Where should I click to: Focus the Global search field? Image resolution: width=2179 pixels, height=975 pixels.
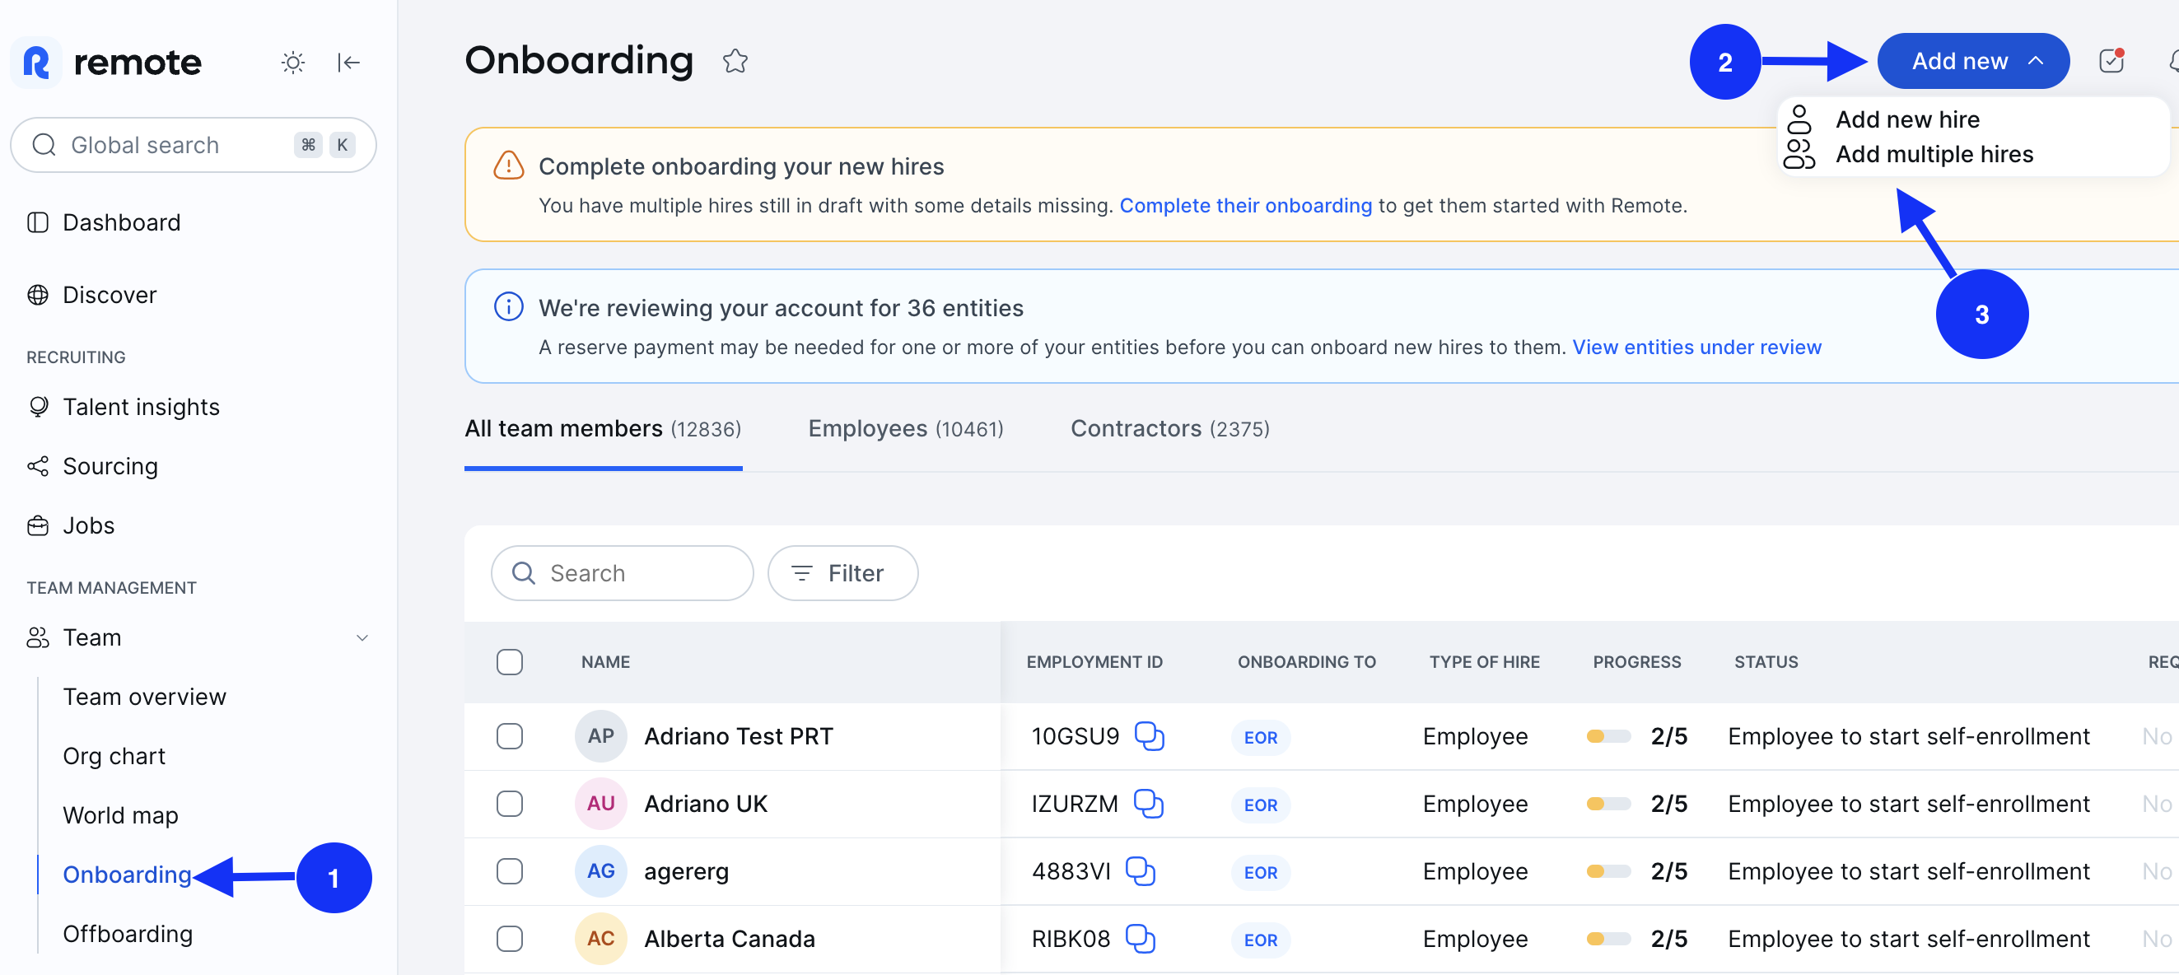(x=193, y=146)
